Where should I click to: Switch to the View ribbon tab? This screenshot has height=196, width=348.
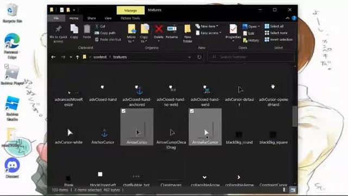click(x=108, y=18)
